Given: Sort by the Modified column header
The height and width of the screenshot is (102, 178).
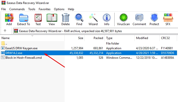Looking at the screenshot, I should click(147, 38).
